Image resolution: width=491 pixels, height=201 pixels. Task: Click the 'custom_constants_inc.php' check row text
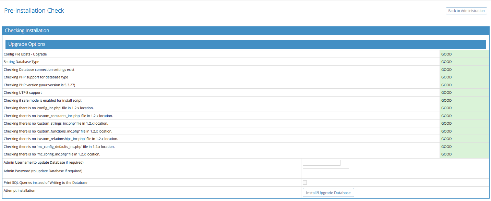click(58, 116)
